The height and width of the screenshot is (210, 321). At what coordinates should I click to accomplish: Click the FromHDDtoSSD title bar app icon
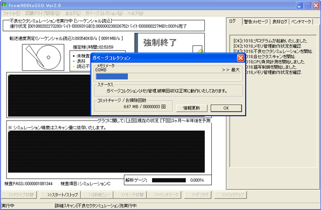(4, 5)
